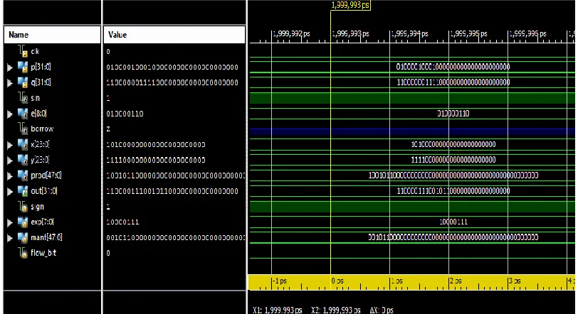Click the Value column header
This screenshot has height=314, width=578.
[x=174, y=35]
